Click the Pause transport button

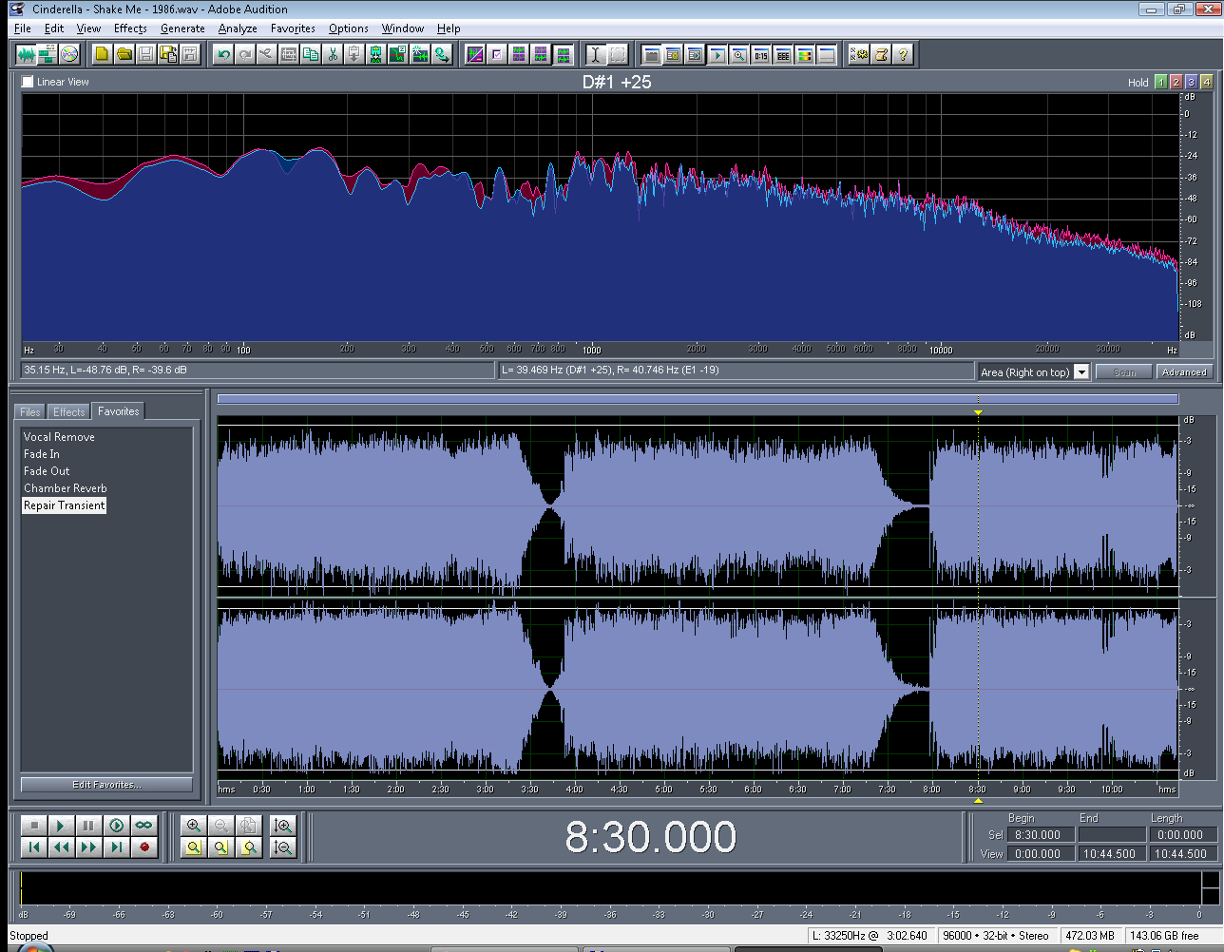88,826
